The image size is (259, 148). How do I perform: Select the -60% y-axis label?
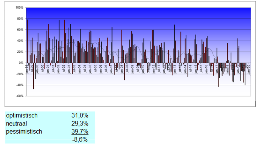pyautogui.click(x=20, y=96)
